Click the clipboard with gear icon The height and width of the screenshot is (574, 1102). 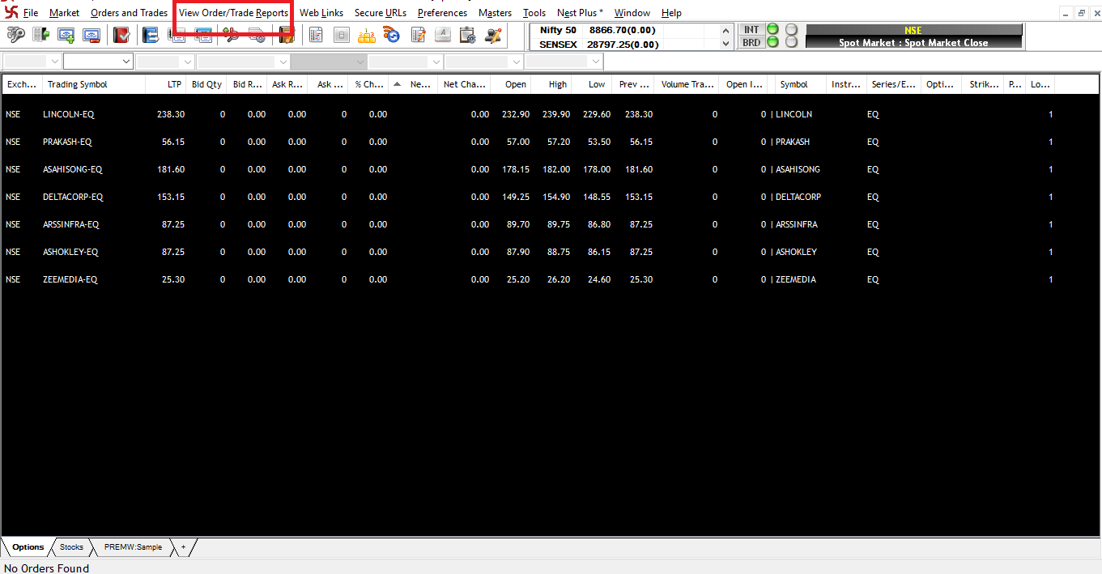467,35
